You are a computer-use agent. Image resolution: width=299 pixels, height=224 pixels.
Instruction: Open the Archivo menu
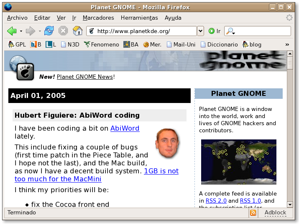(17, 18)
